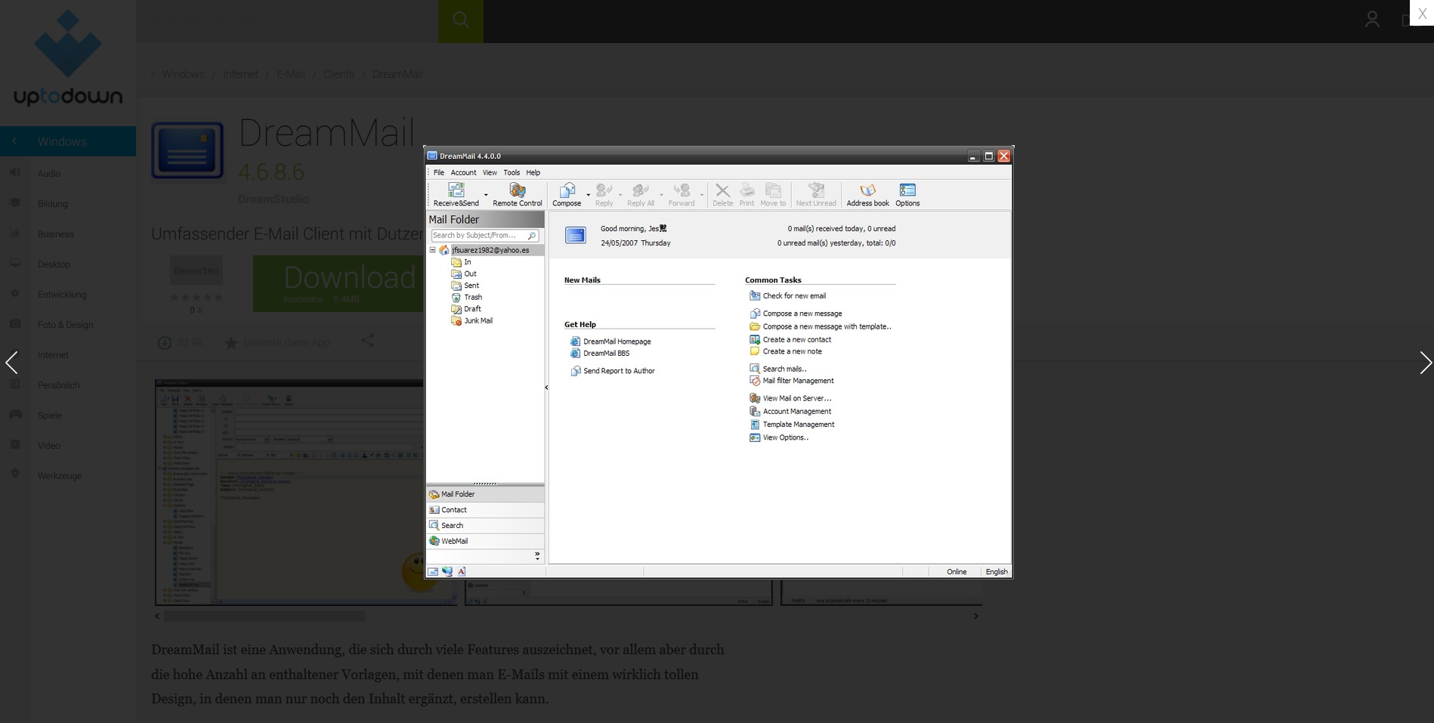Screen dimensions: 1434x723
Task: Click View Mail on Server...
Action: click(790, 398)
